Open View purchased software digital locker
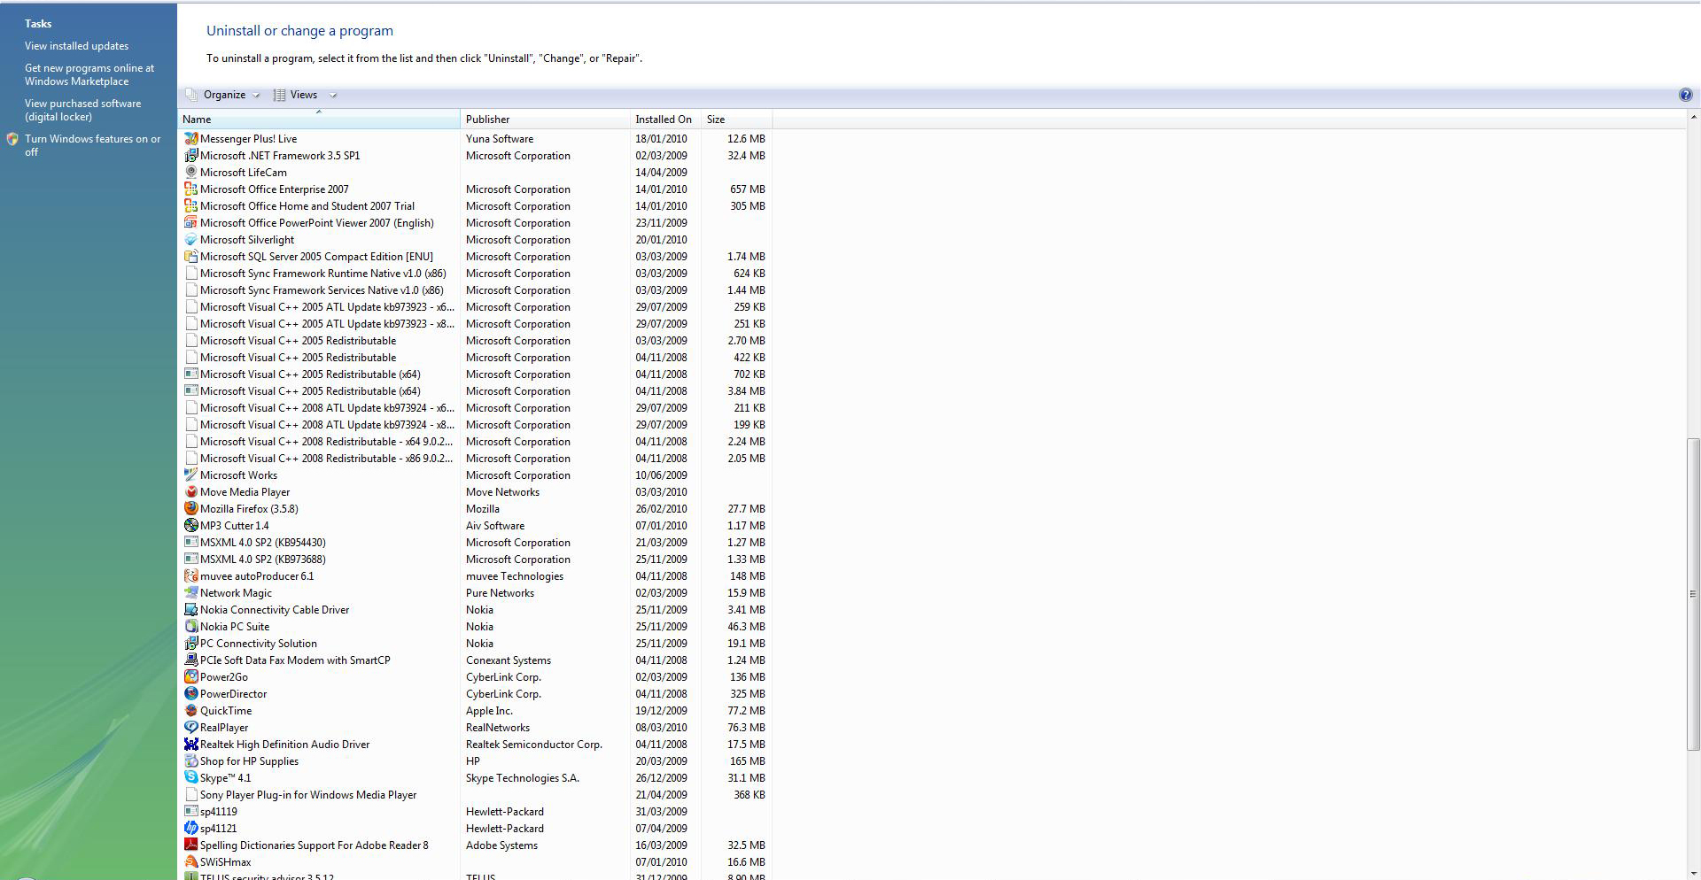 coord(82,110)
